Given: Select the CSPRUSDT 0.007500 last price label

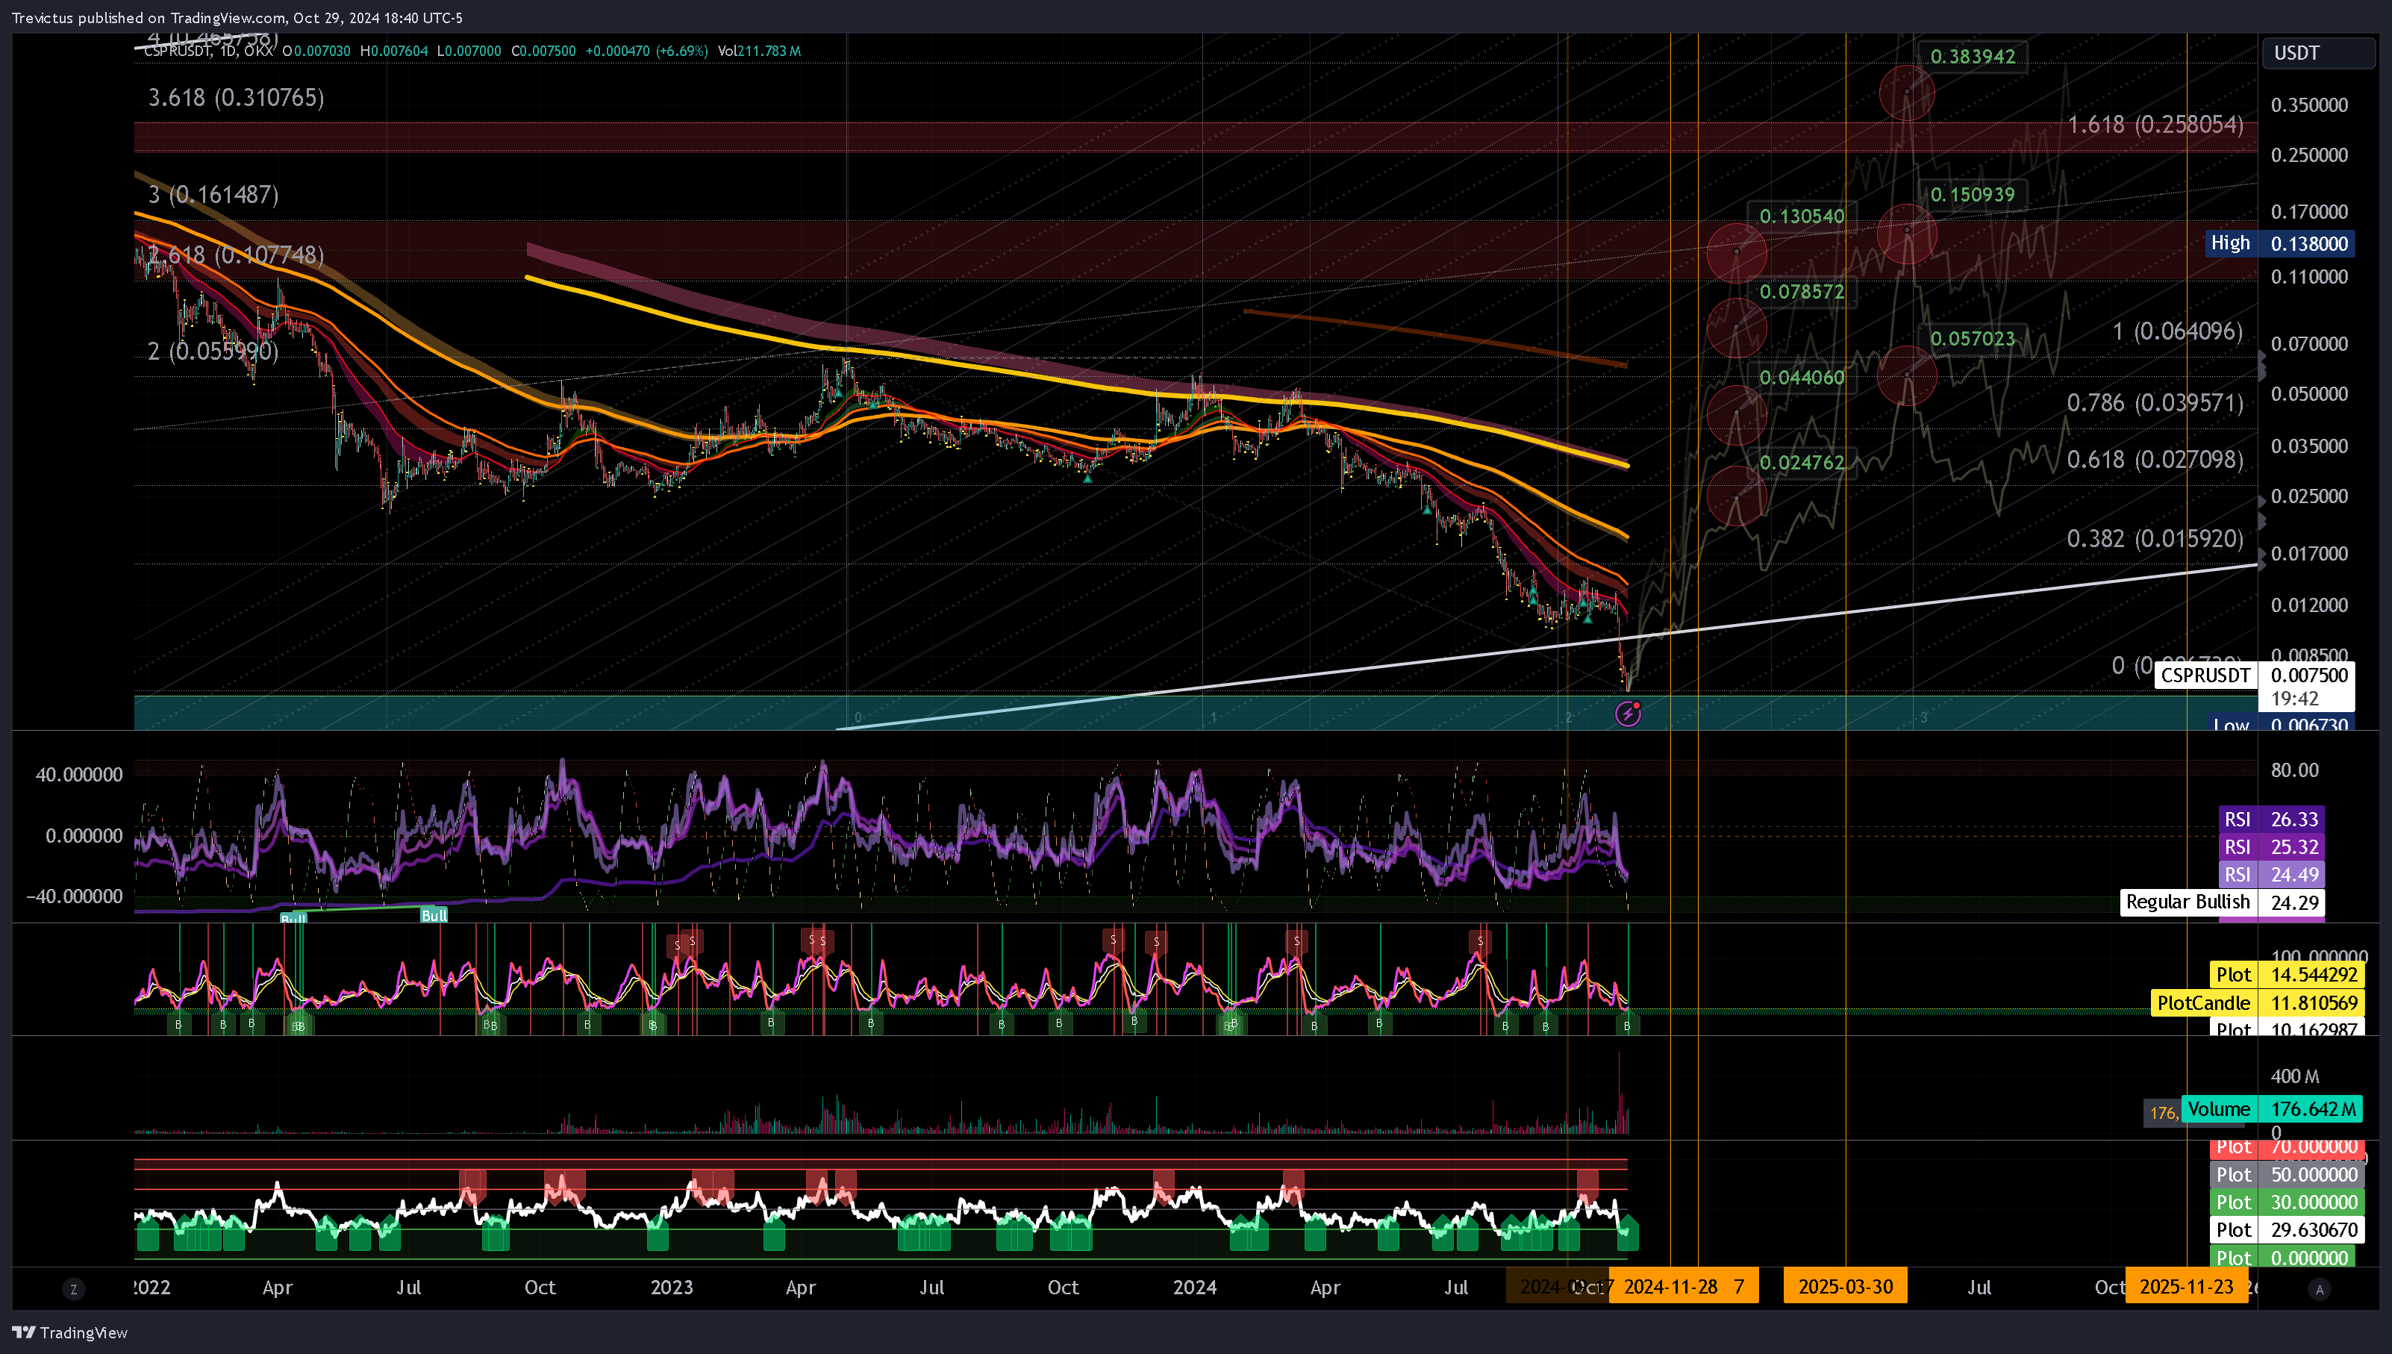Looking at the screenshot, I should click(2255, 676).
